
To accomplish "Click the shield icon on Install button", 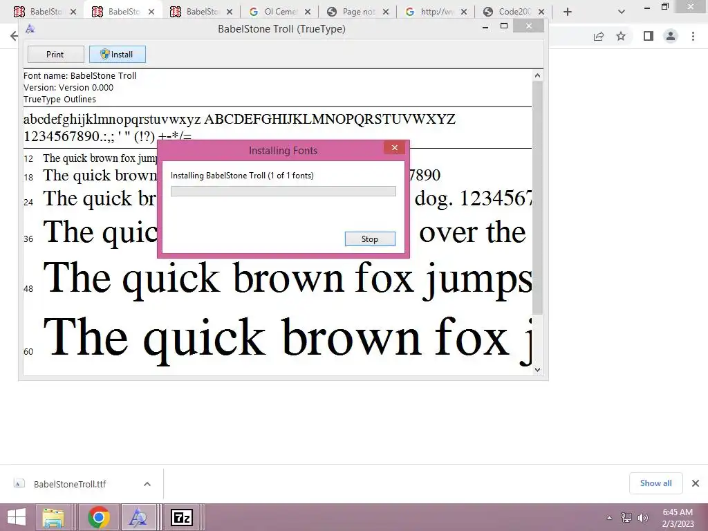I will click(x=105, y=54).
